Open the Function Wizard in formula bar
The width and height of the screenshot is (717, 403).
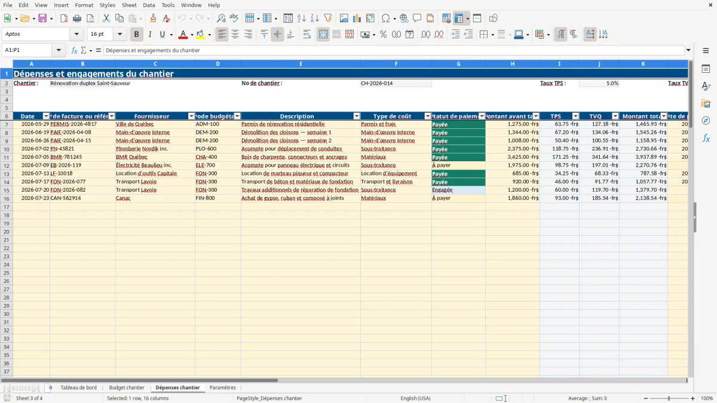pyautogui.click(x=74, y=50)
